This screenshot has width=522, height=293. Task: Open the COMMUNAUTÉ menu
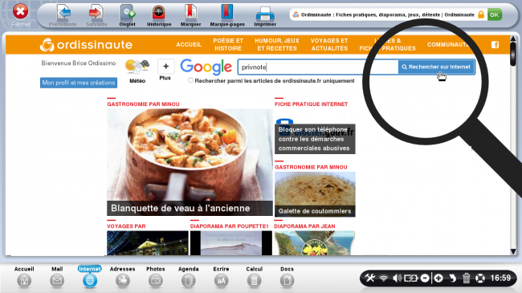coord(448,45)
